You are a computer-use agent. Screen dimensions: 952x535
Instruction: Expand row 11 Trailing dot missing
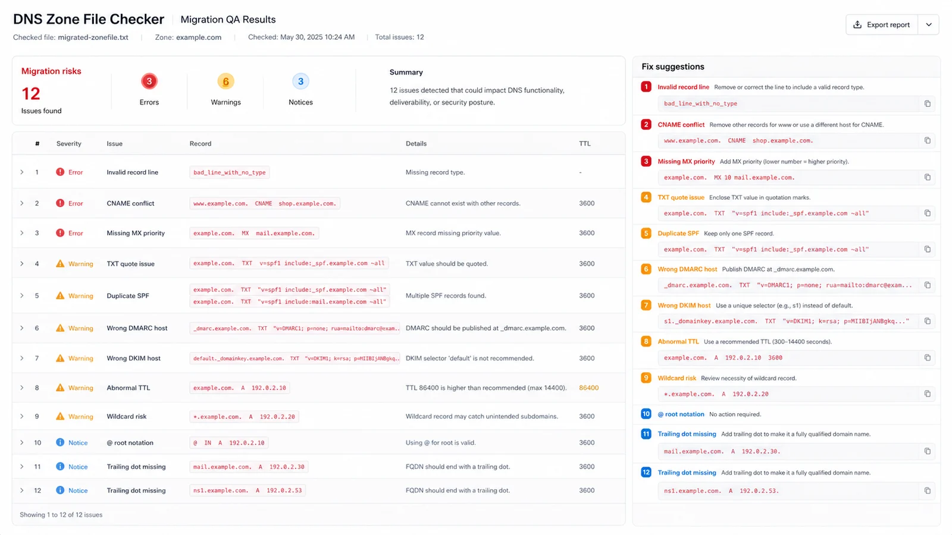click(x=22, y=467)
